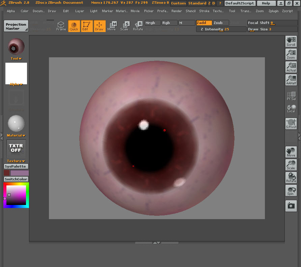Image resolution: width=301 pixels, height=267 pixels.
Task: Click the Move edited object icon on right shelf
Action: pos(291,152)
